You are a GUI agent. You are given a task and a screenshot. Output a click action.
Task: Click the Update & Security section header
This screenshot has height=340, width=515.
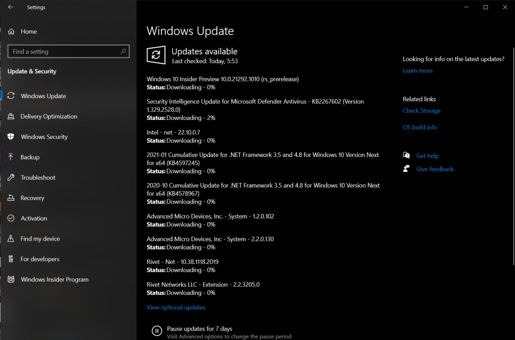point(32,71)
